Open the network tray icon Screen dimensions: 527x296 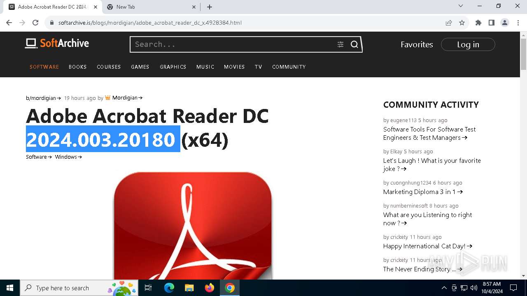464,288
